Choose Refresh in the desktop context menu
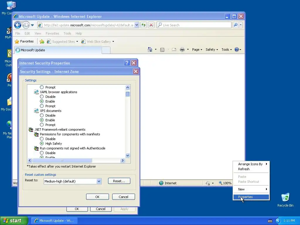This screenshot has width=300, height=225. click(251, 169)
